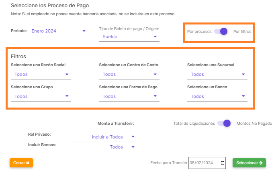Click the Centro de Costo dropdown arrow

coord(155,74)
